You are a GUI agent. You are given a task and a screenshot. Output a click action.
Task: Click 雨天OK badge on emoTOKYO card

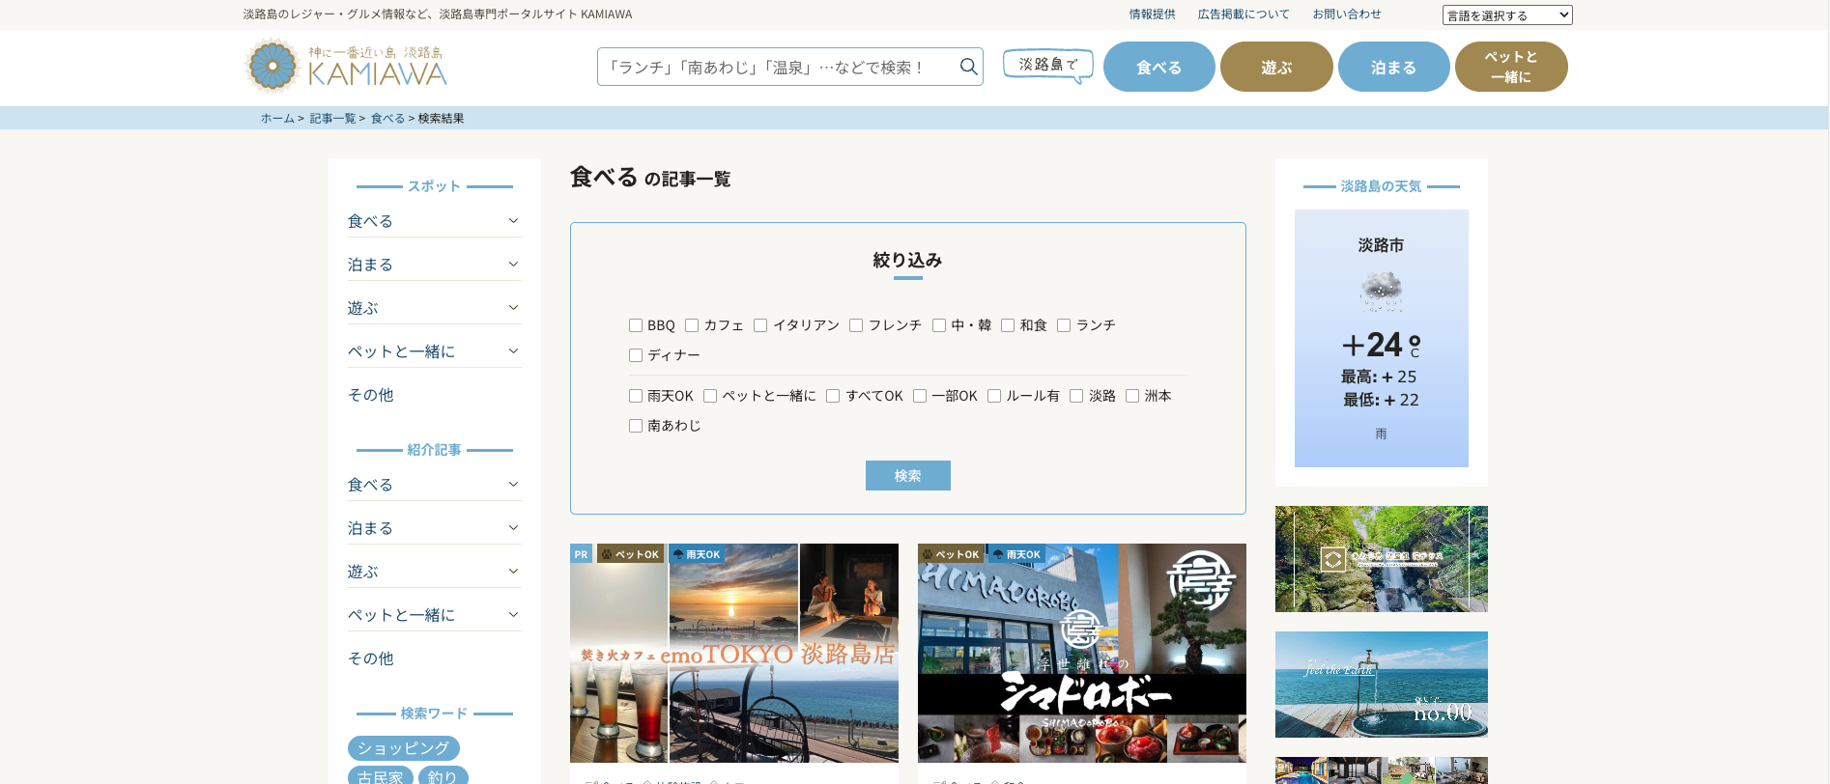pos(697,554)
